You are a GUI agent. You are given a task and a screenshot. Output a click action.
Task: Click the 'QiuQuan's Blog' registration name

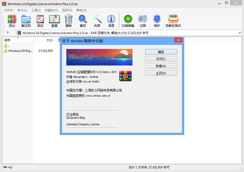75,118
